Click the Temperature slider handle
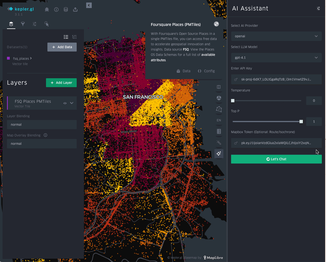Image resolution: width=326 pixels, height=262 pixels. [233, 101]
